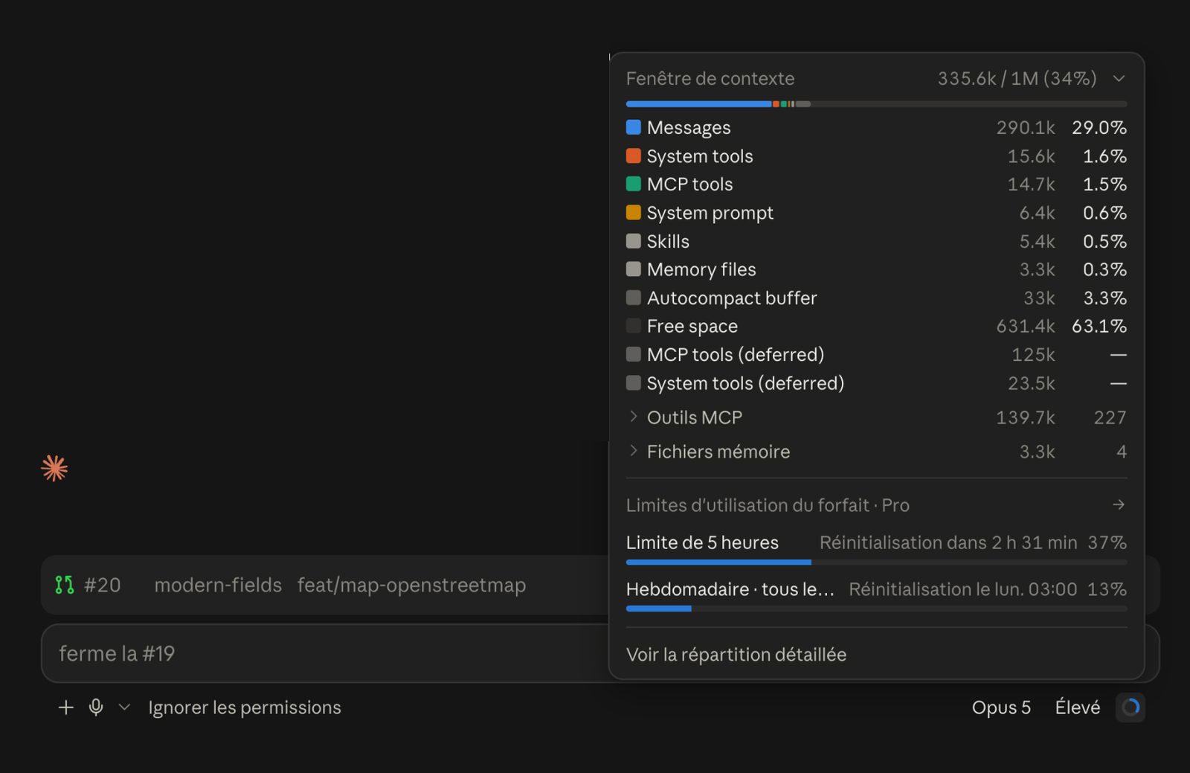
Task: Click the orange System tools swatch
Action: (x=634, y=155)
